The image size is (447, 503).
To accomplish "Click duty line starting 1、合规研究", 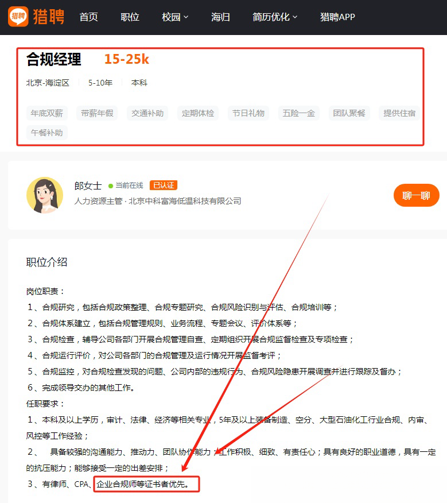I will (182, 307).
